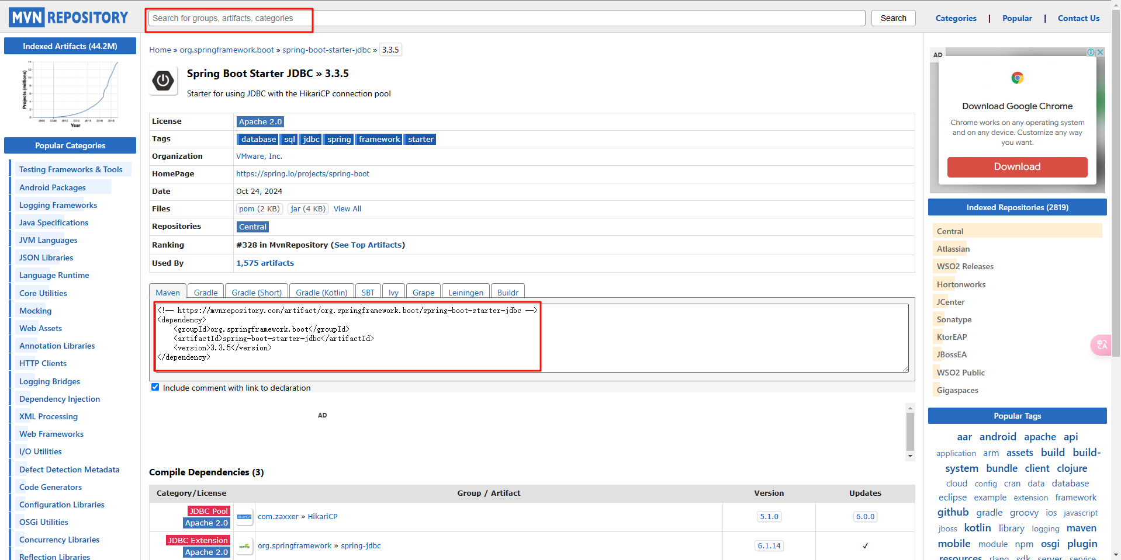This screenshot has height=560, width=1121.
Task: Open the JSON Libraries category
Action: [x=46, y=258]
